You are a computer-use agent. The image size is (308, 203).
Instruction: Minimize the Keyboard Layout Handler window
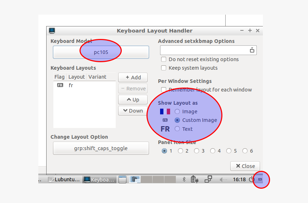point(242,31)
